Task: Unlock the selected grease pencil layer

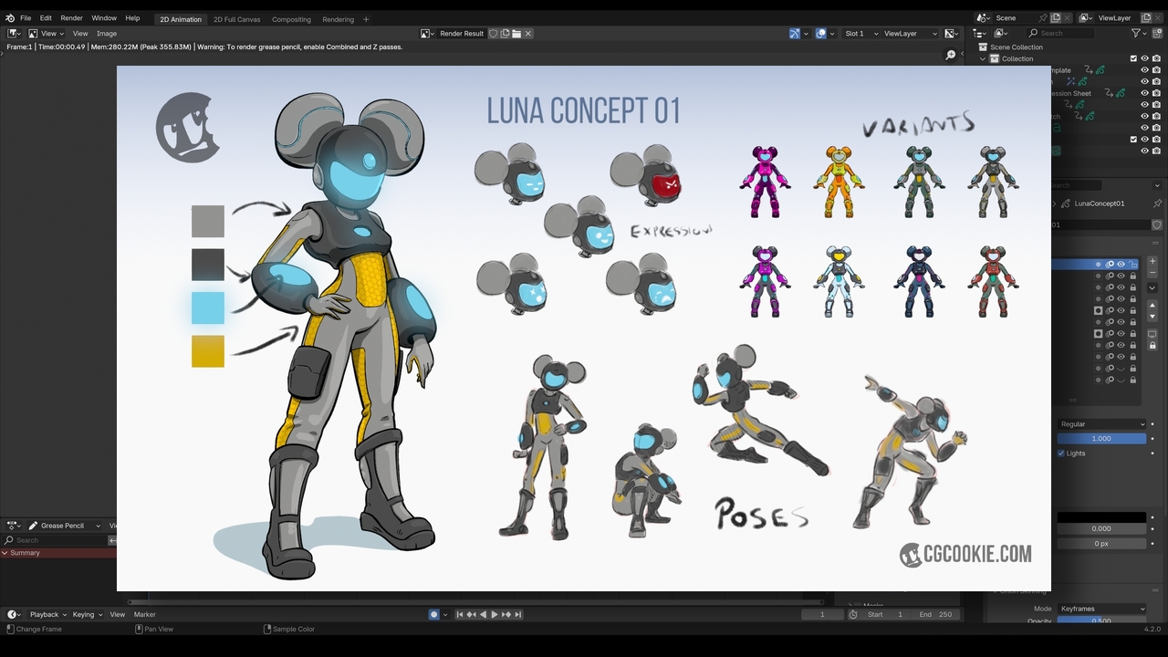Action: [x=1133, y=265]
